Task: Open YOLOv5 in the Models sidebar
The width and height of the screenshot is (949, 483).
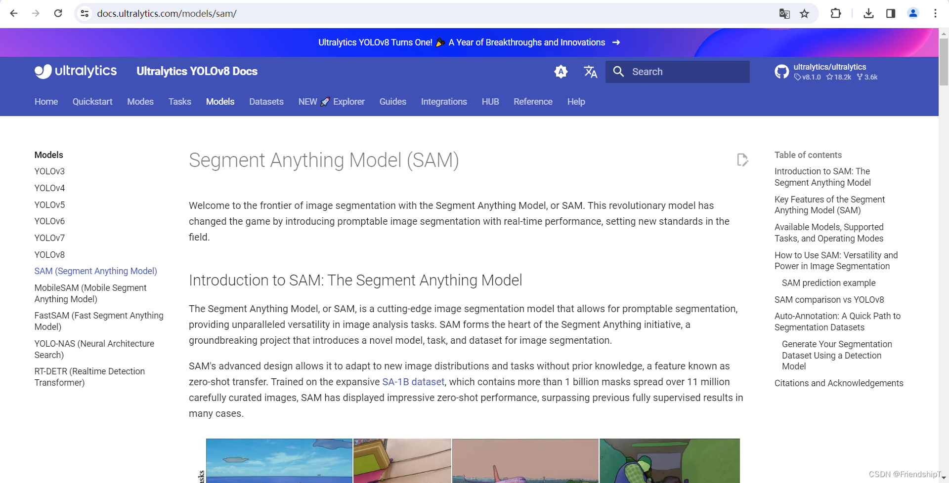Action: pyautogui.click(x=49, y=204)
